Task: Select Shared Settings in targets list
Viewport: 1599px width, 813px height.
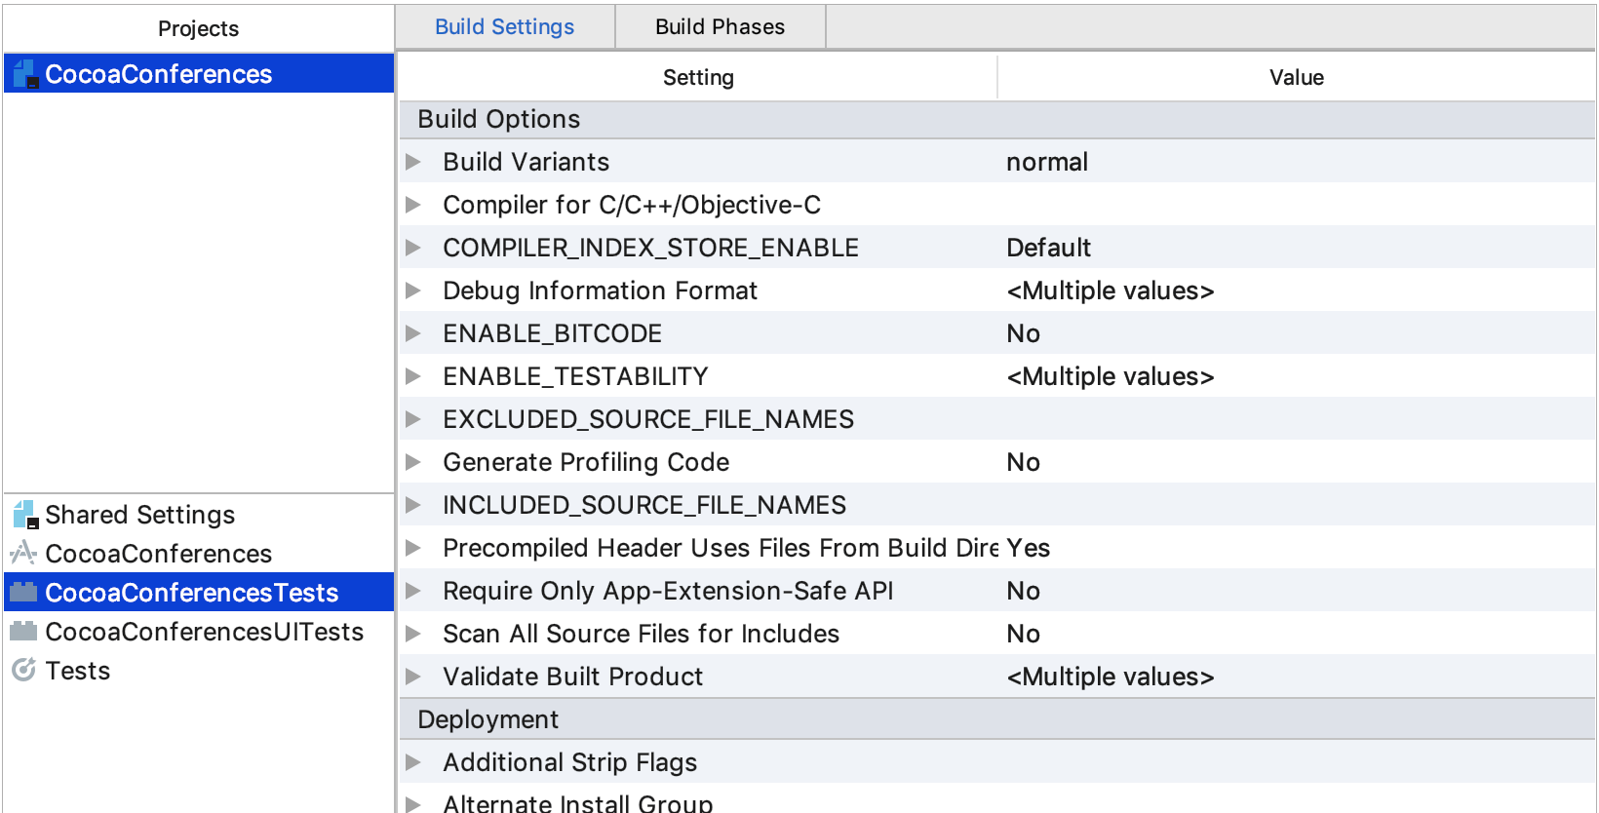Action: point(199,514)
